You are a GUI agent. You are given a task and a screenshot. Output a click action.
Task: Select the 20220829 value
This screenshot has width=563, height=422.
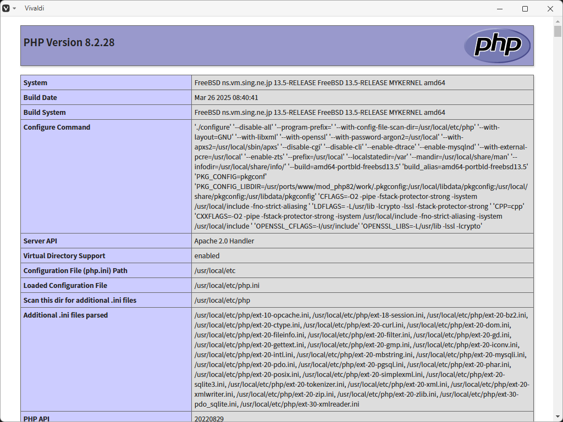(209, 418)
